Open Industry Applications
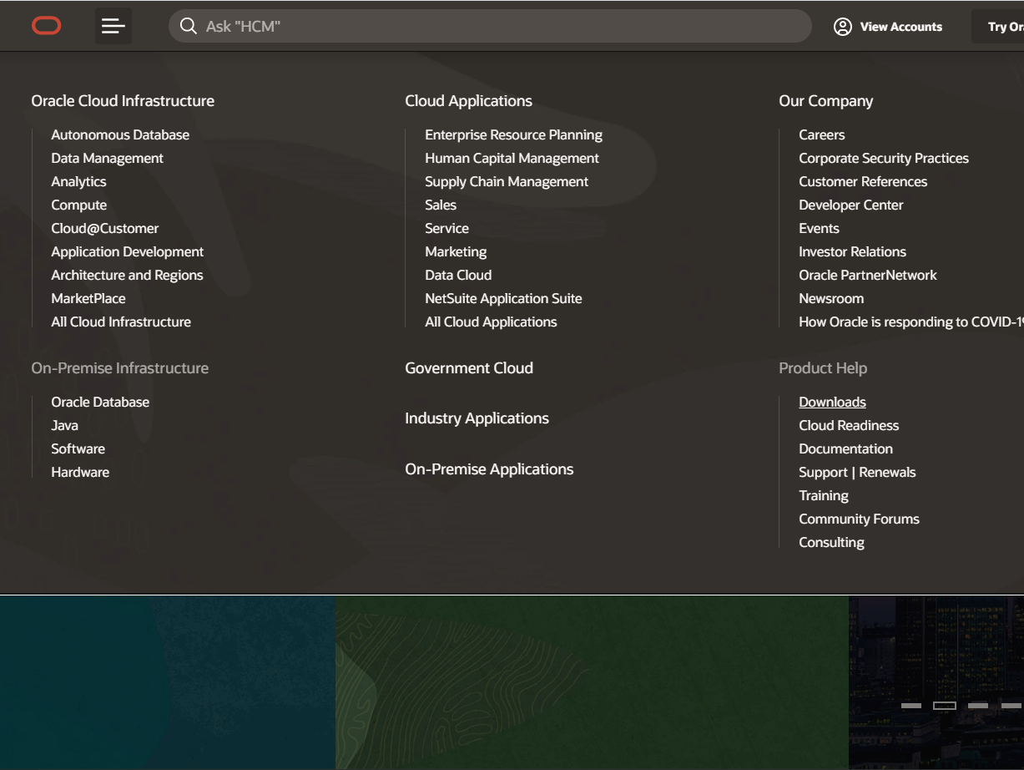This screenshot has width=1024, height=770. coord(477,418)
